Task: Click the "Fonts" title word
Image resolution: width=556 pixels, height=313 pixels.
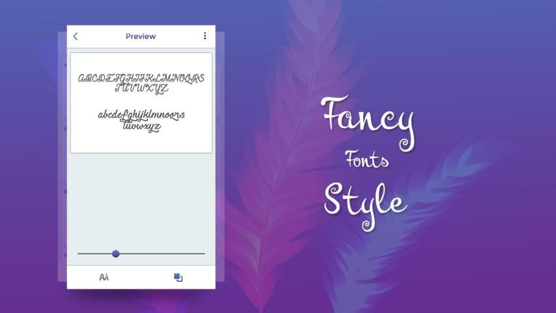Action: pyautogui.click(x=367, y=159)
